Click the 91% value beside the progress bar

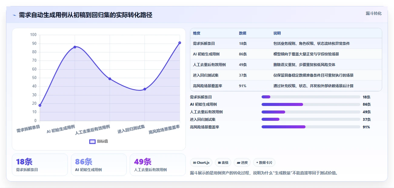(366, 127)
